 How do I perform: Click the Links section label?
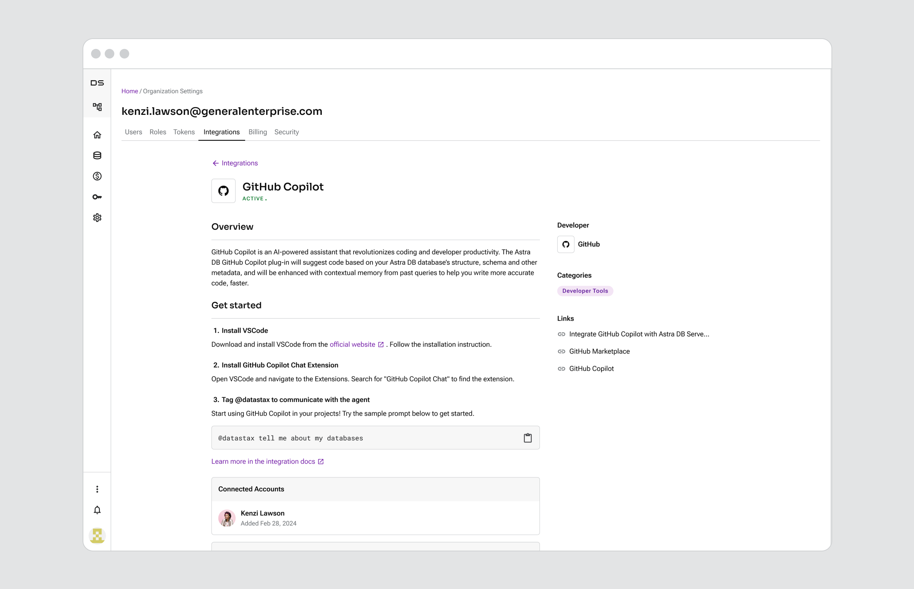pos(565,318)
